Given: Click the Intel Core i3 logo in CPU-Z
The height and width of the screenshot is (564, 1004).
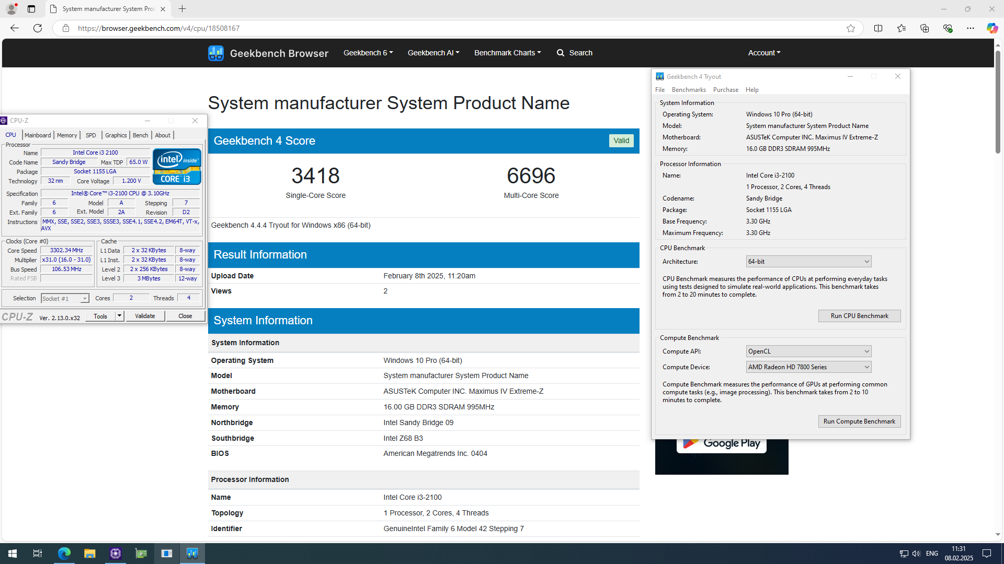Looking at the screenshot, I should pos(177,166).
